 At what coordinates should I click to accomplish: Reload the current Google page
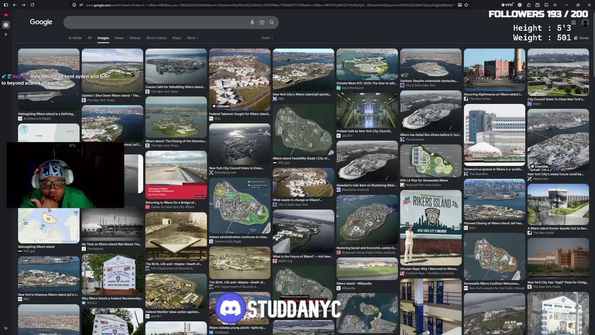[x=32, y=5]
